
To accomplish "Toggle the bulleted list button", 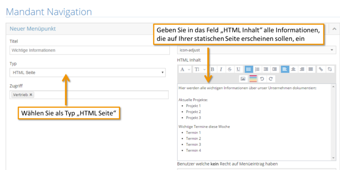I will (x=249, y=69).
